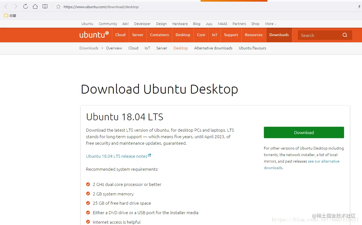
Task: Select Cloud in the orange navigation bar
Action: pos(120,35)
